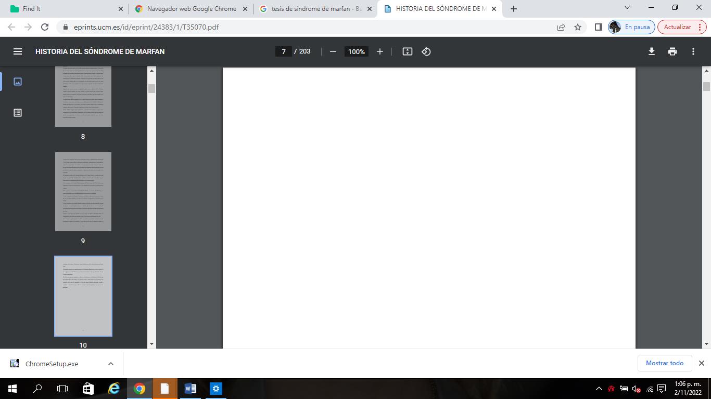711x399 pixels.
Task: Download the PDF with the download icon
Action: [651, 51]
